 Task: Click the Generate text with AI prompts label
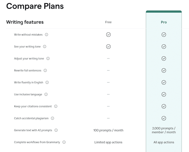click(33, 130)
